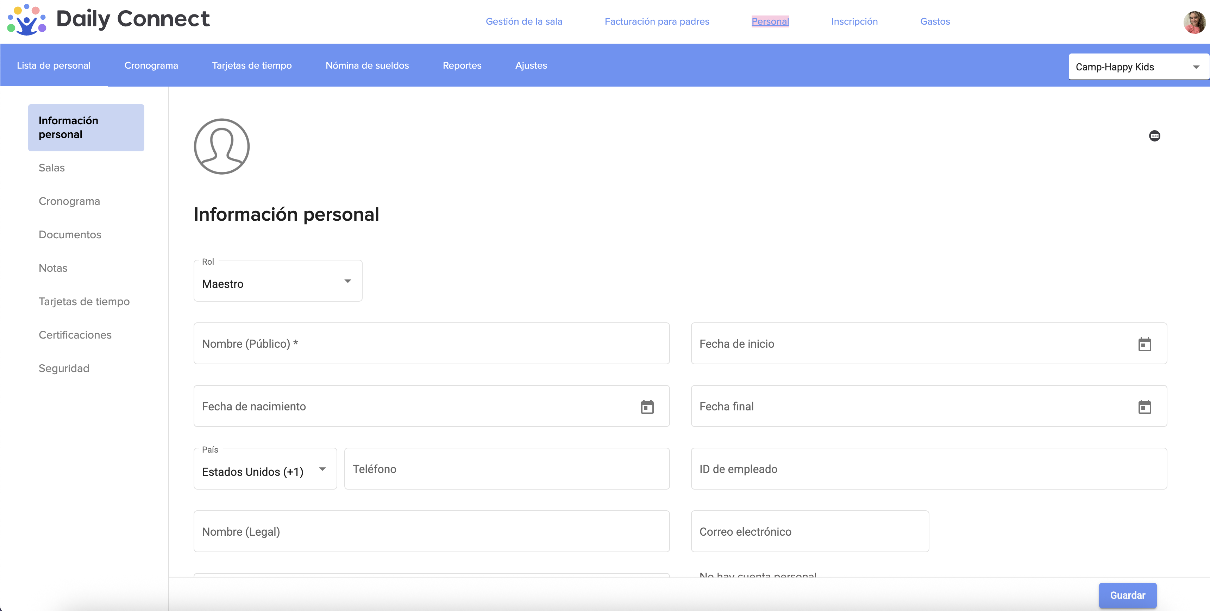The image size is (1210, 611).
Task: Open the Camp-Happy Kids center selector
Action: (x=1137, y=67)
